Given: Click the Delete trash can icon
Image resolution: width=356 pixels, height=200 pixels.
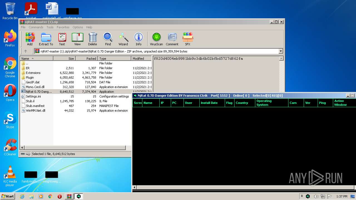Looking at the screenshot, I should click(93, 39).
